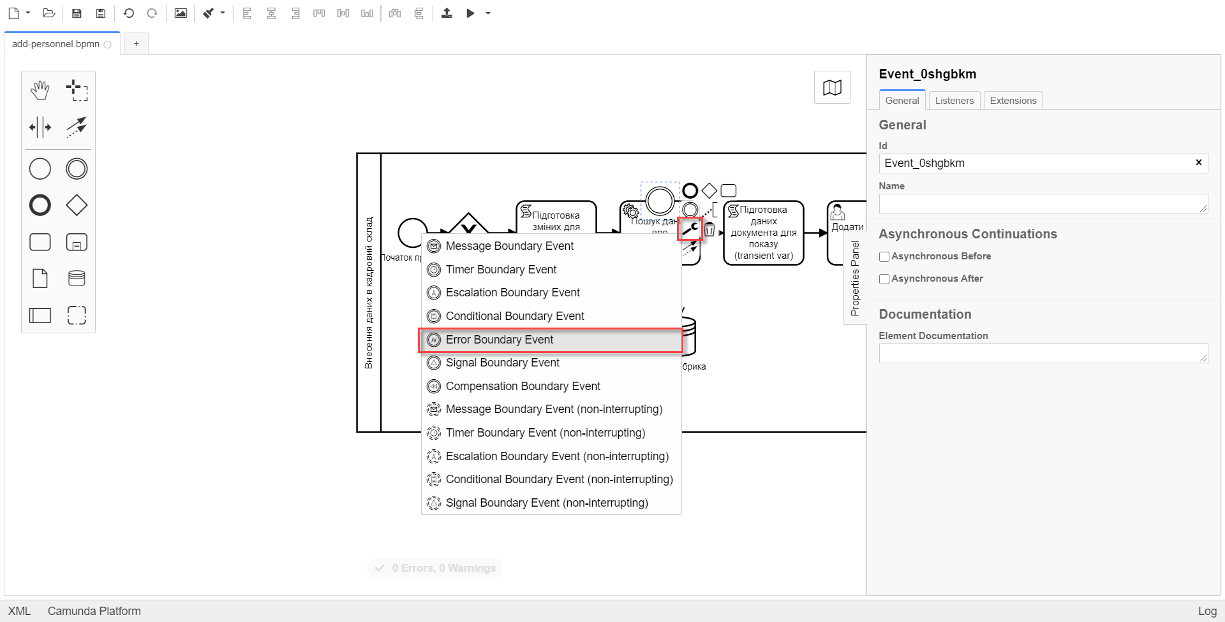Screen dimensions: 1225x622
Task: Collapse the Properties Panel side handle
Action: tap(855, 278)
